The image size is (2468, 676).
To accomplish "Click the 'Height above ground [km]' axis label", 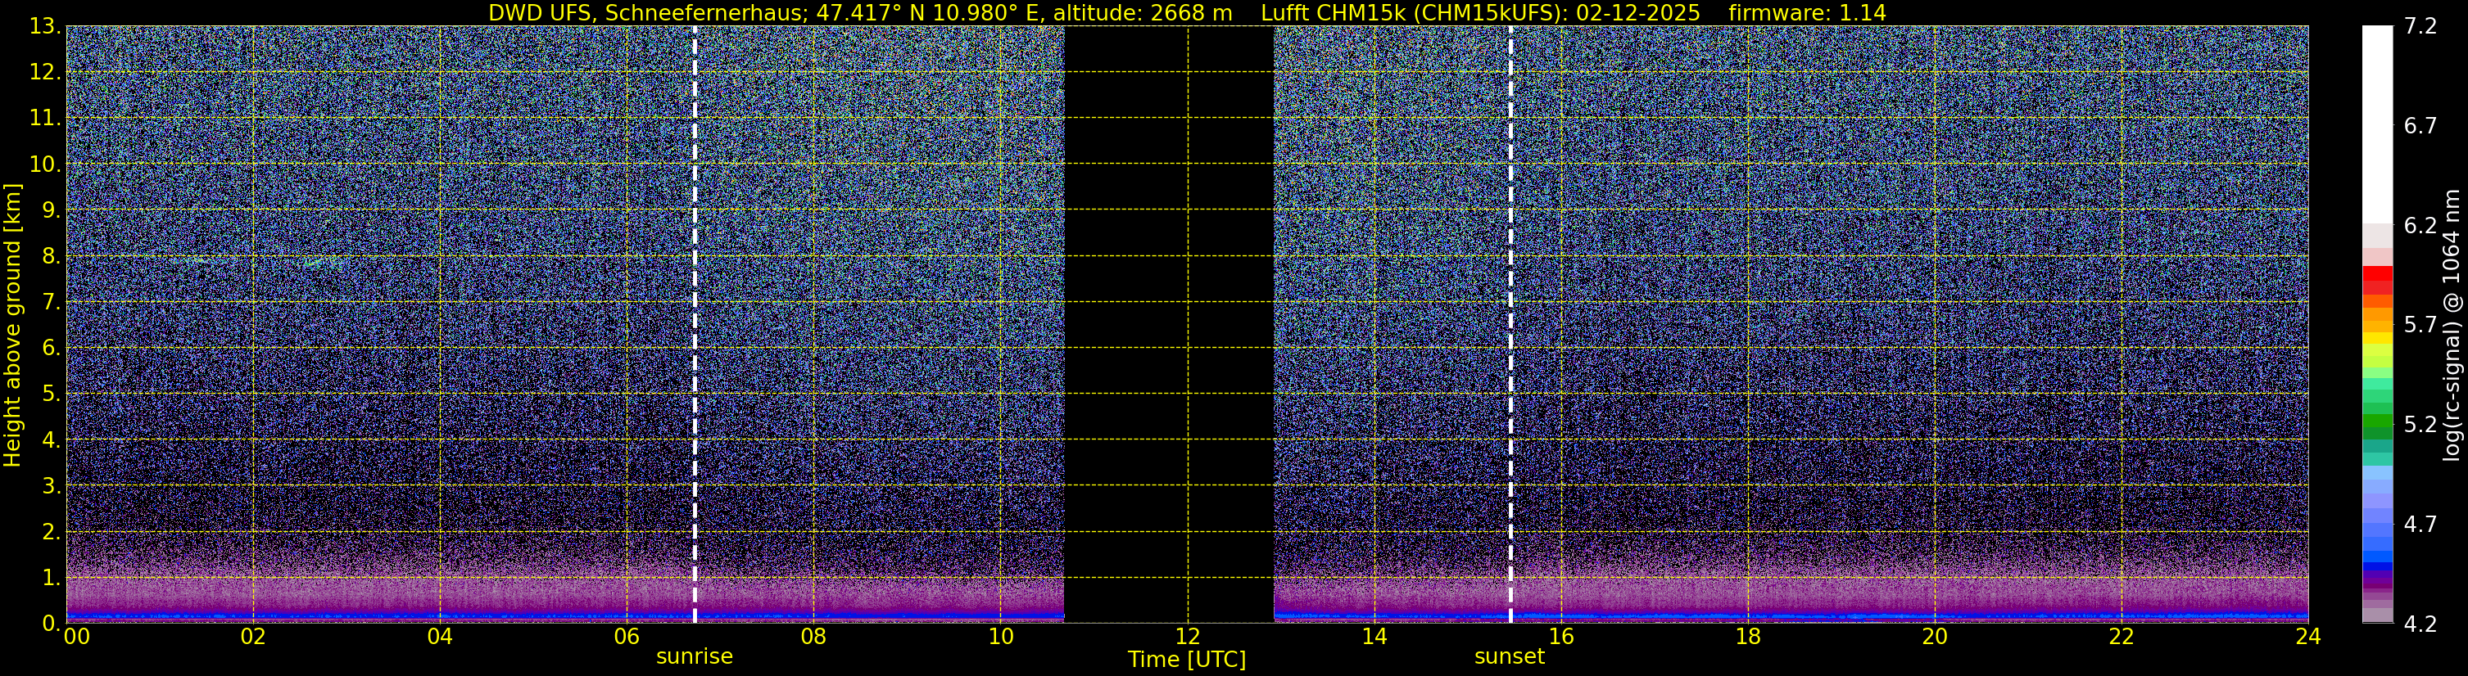I will [12, 325].
